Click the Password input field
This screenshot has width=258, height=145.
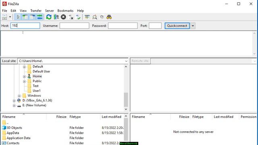(123, 26)
